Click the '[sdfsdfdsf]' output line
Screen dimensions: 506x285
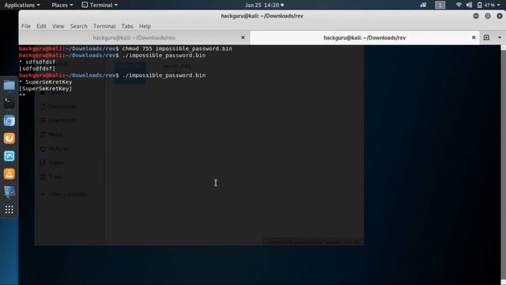37,69
